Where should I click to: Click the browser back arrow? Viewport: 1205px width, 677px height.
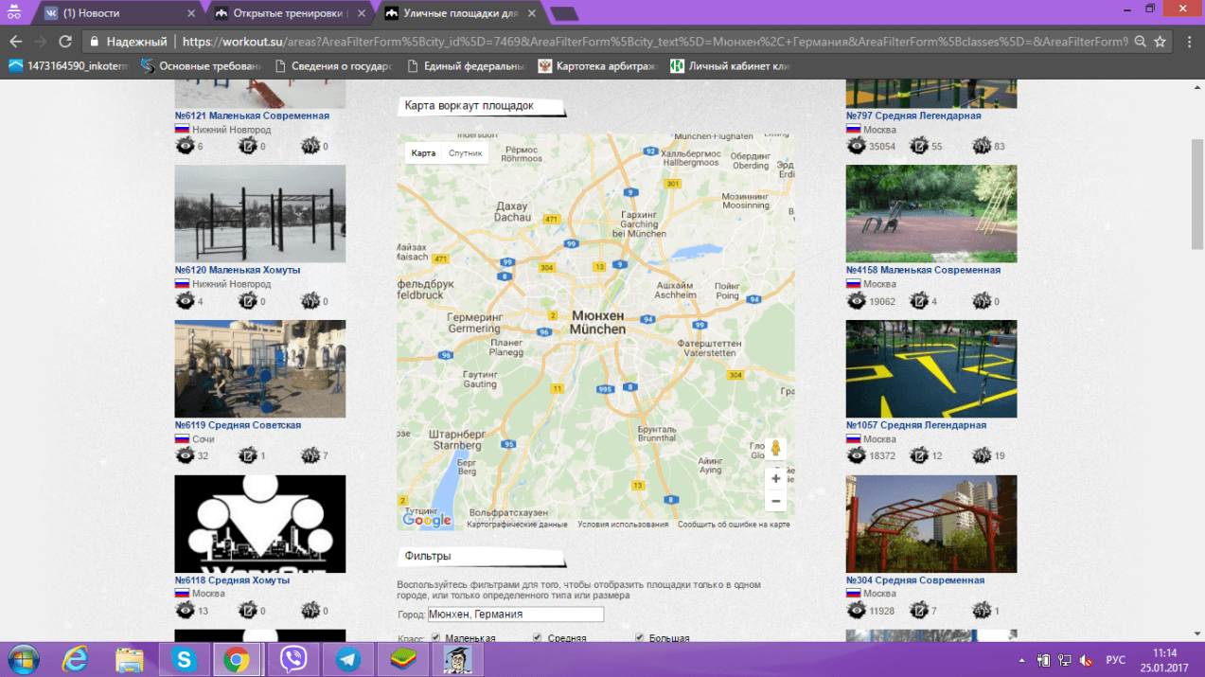[15, 42]
